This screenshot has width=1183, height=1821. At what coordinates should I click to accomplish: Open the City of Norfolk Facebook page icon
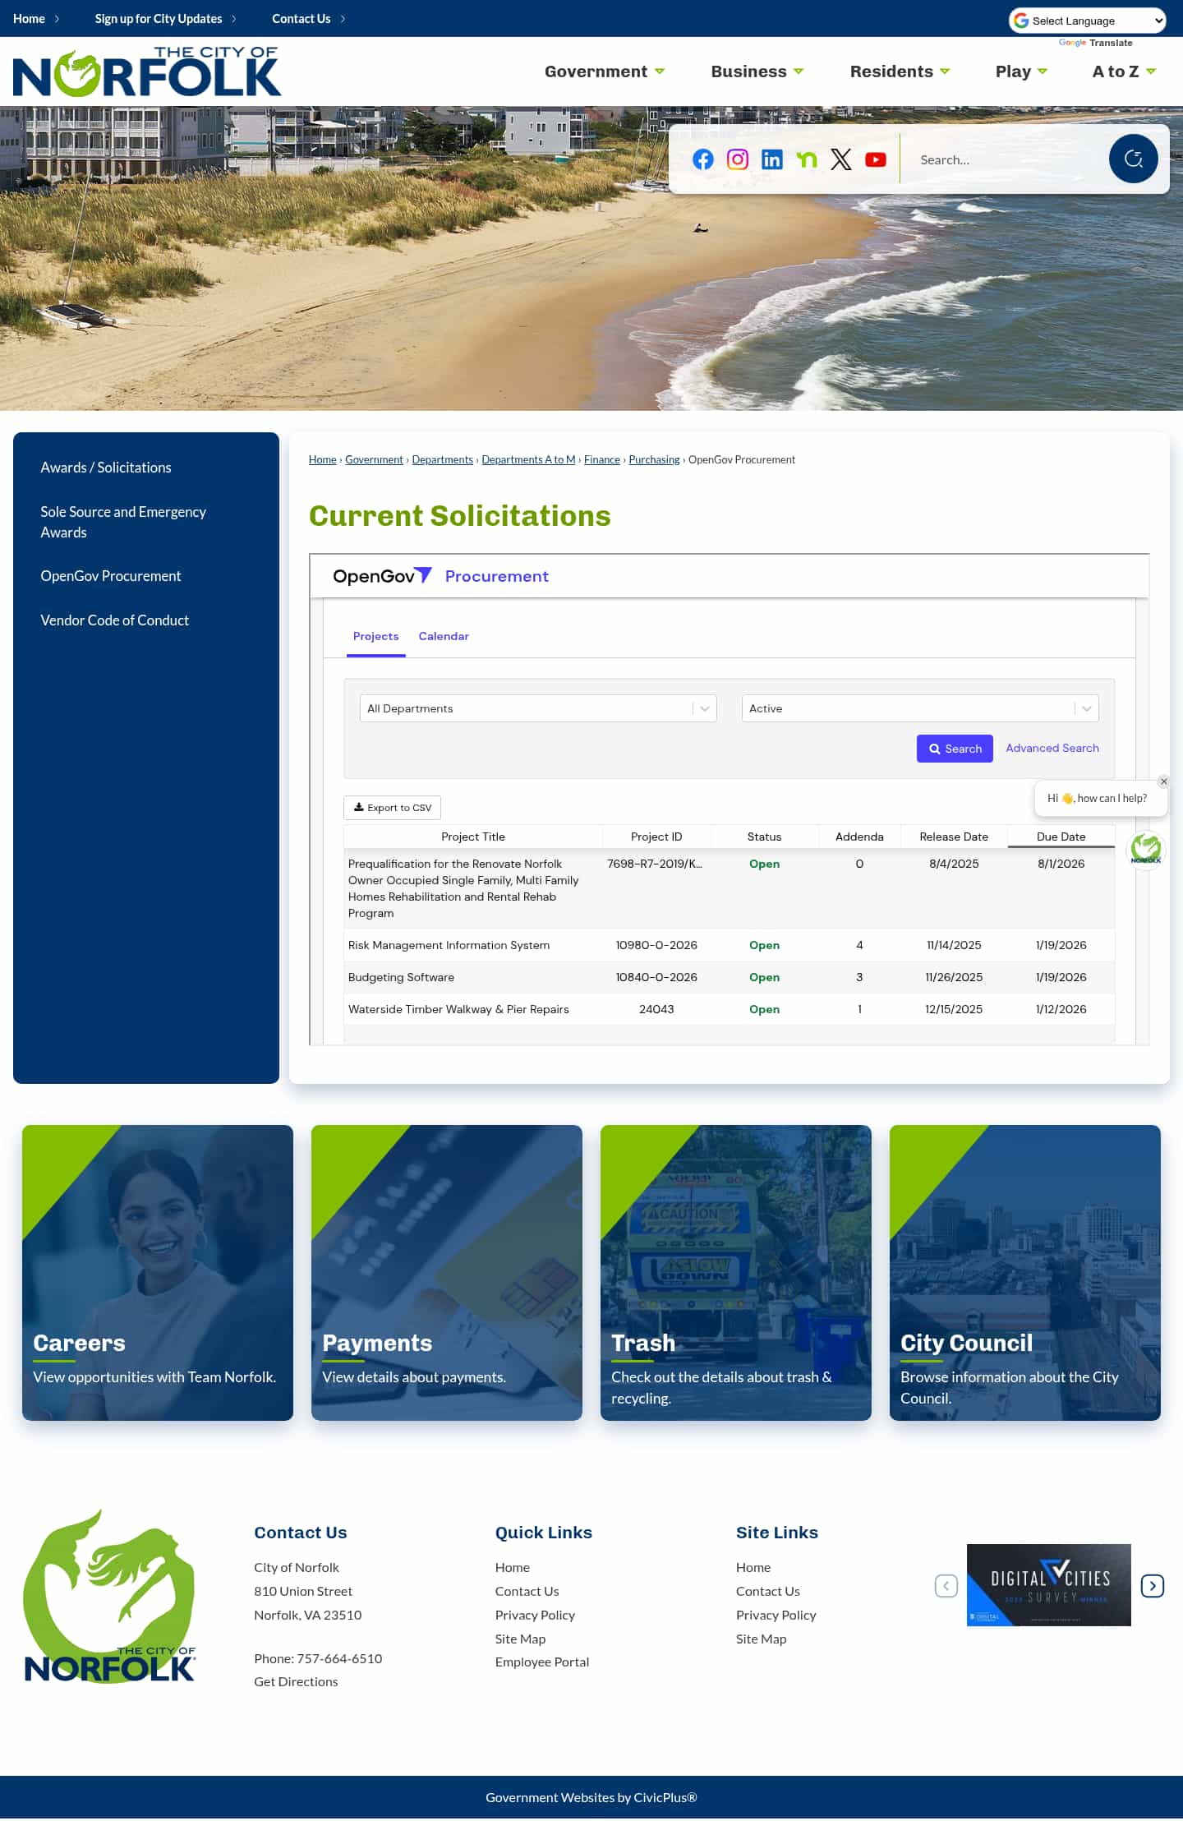pos(702,159)
